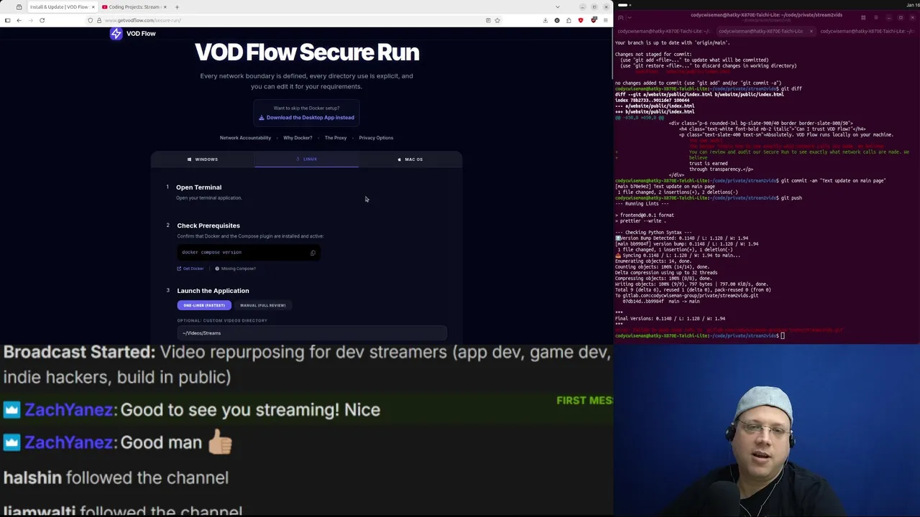The height and width of the screenshot is (517, 920).
Task: Open browser downloads icon
Action: click(x=545, y=20)
